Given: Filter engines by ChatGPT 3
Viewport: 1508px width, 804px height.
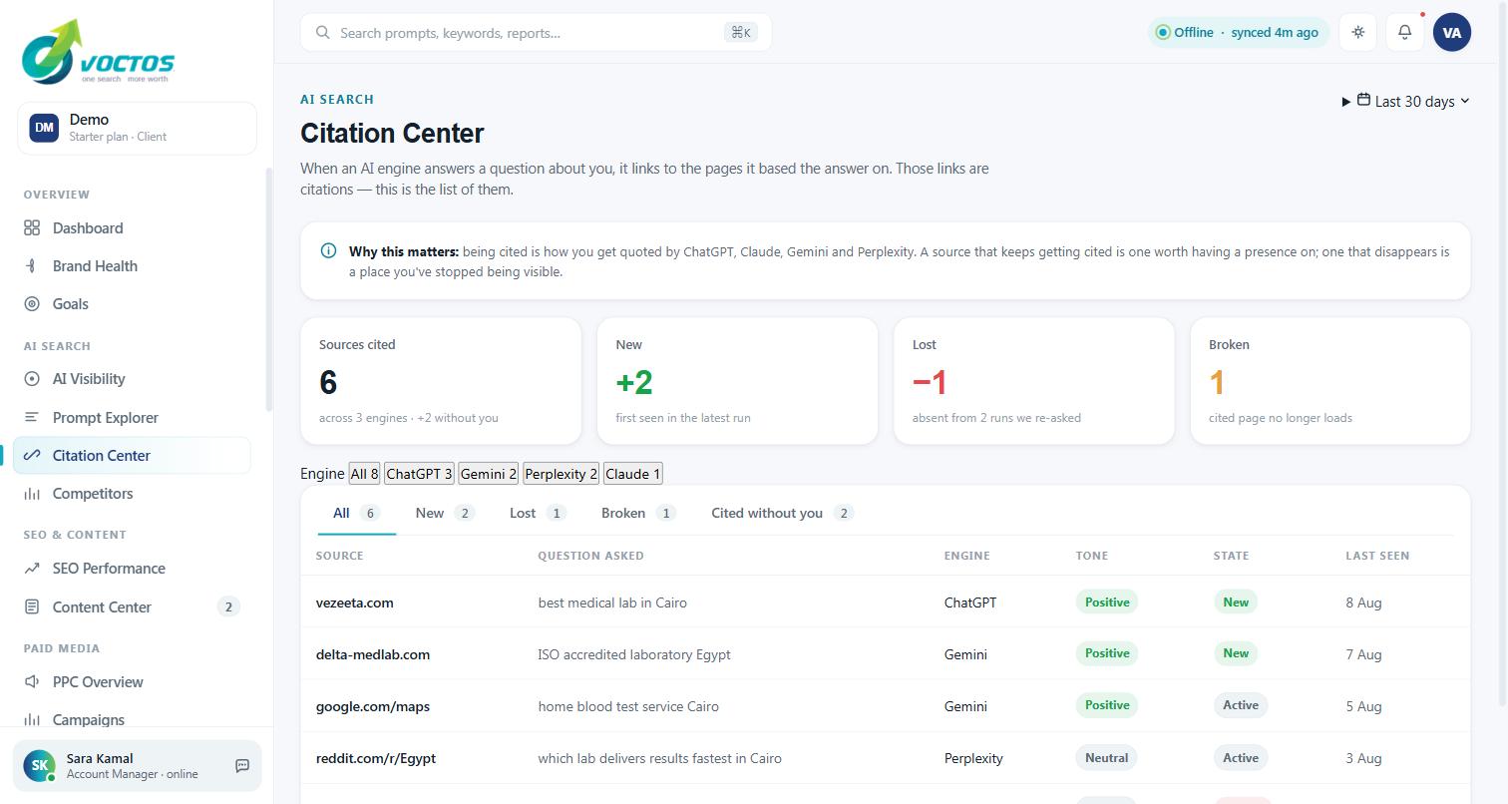Looking at the screenshot, I should [419, 474].
